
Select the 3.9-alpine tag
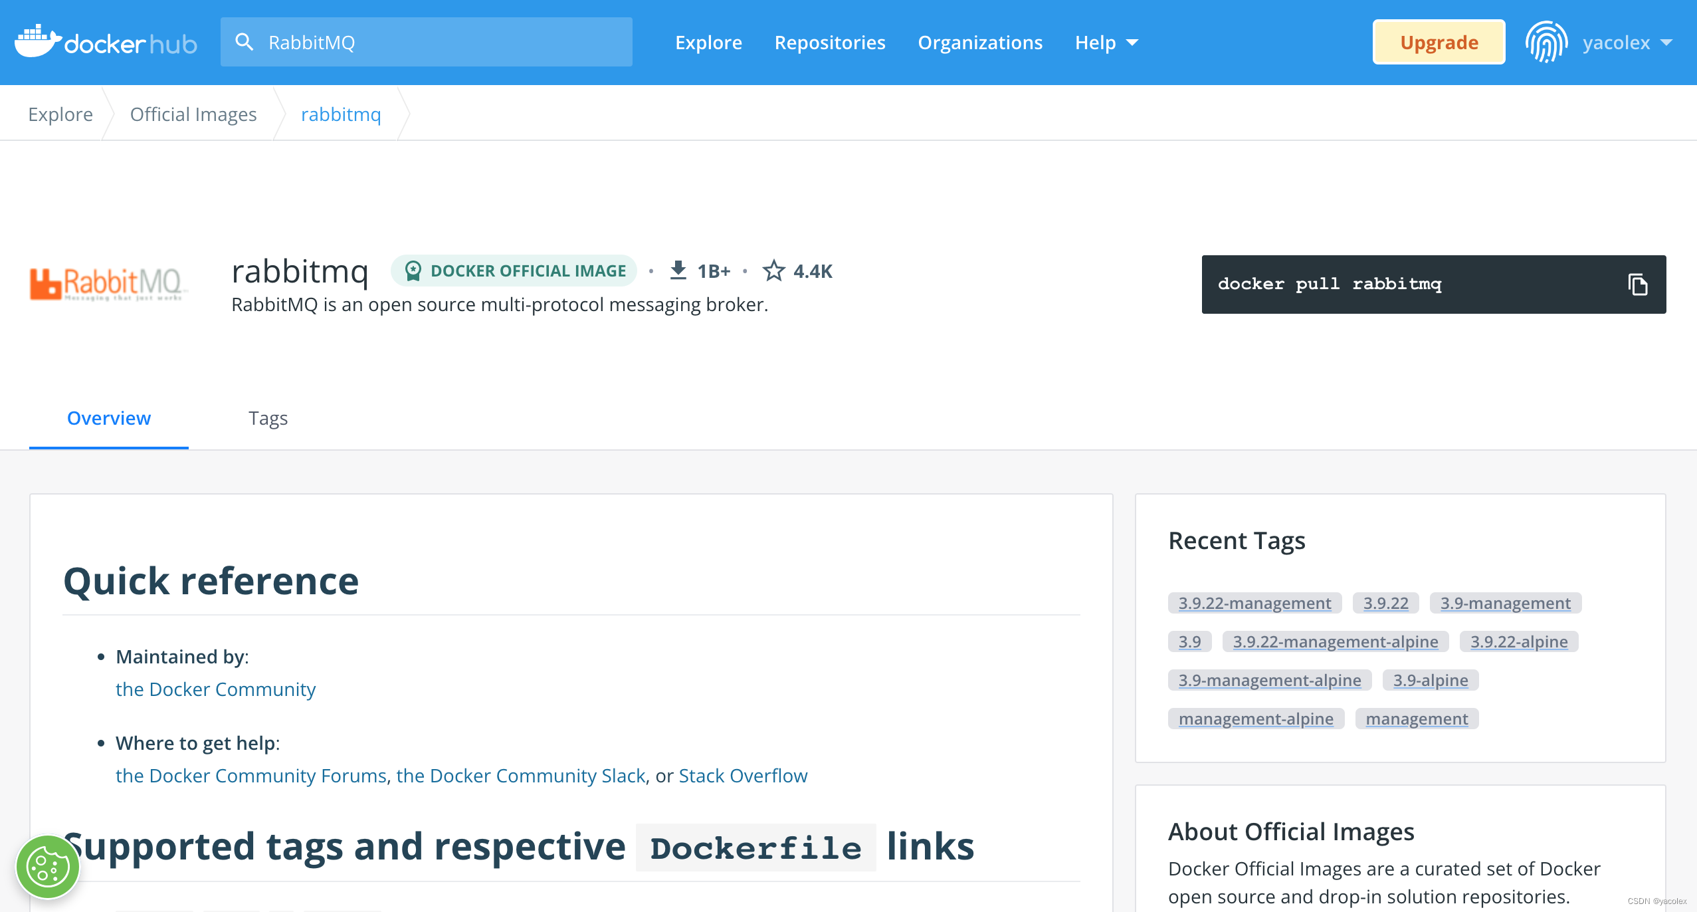tap(1431, 680)
